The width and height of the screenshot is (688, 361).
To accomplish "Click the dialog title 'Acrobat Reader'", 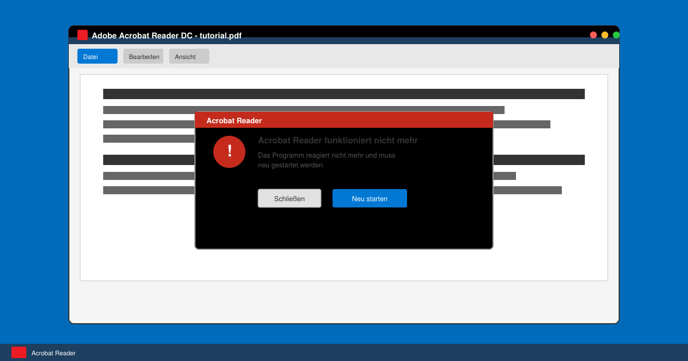I will [234, 120].
